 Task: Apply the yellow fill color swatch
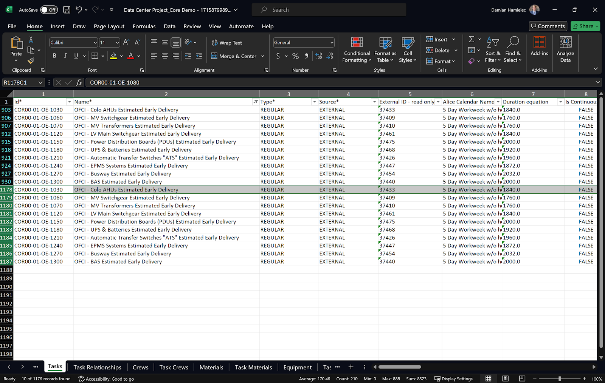point(113,56)
